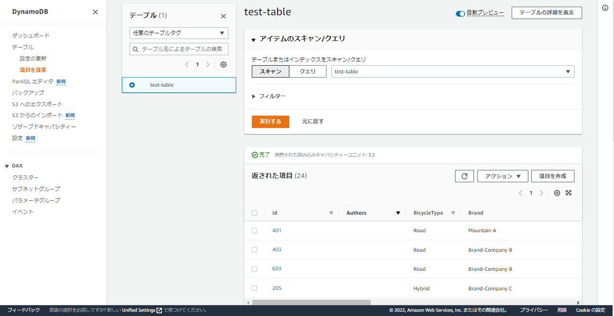Viewport: 614px width, 316px height.
Task: Open PartiQL editor in sidebar
Action: [x=32, y=81]
